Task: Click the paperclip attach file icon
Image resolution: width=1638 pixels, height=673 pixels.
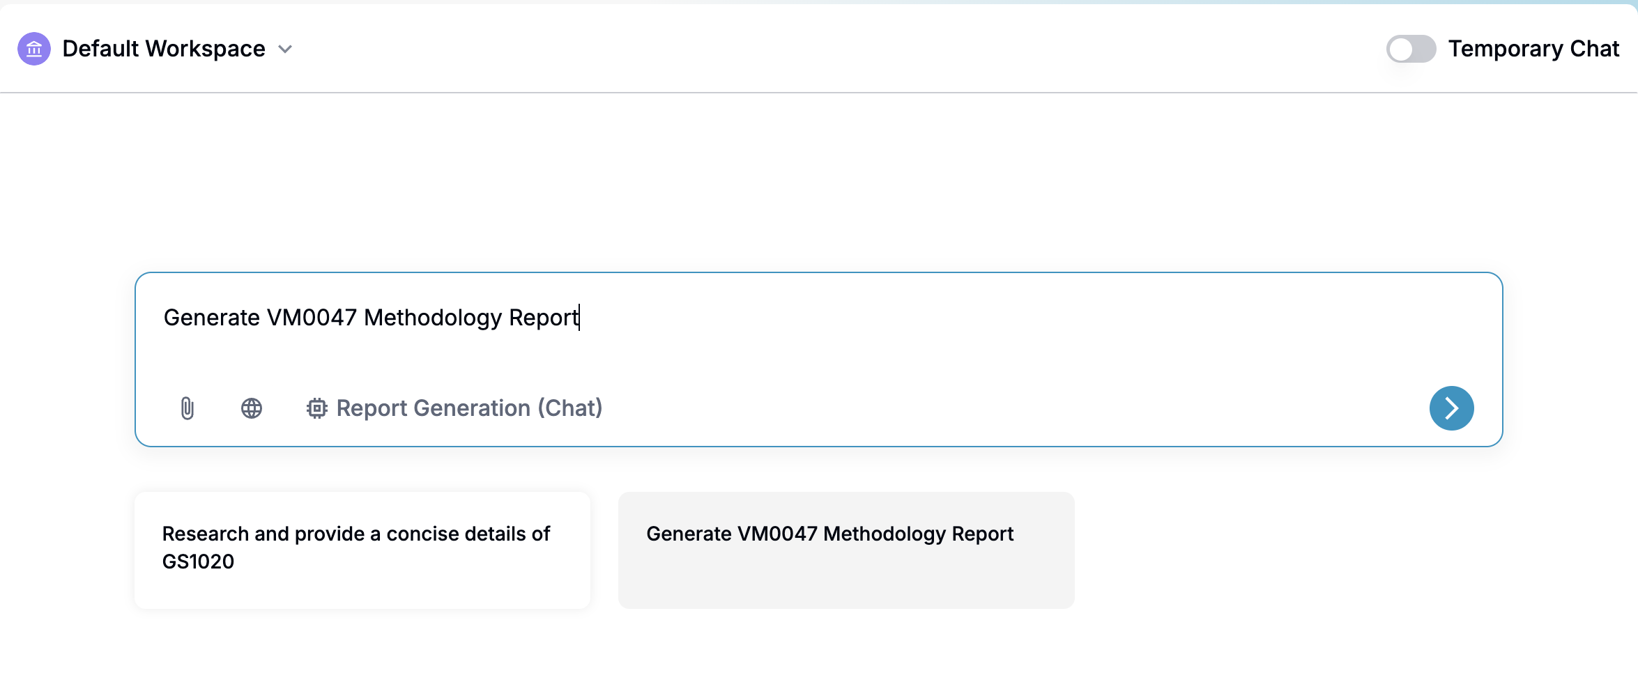Action: [187, 408]
